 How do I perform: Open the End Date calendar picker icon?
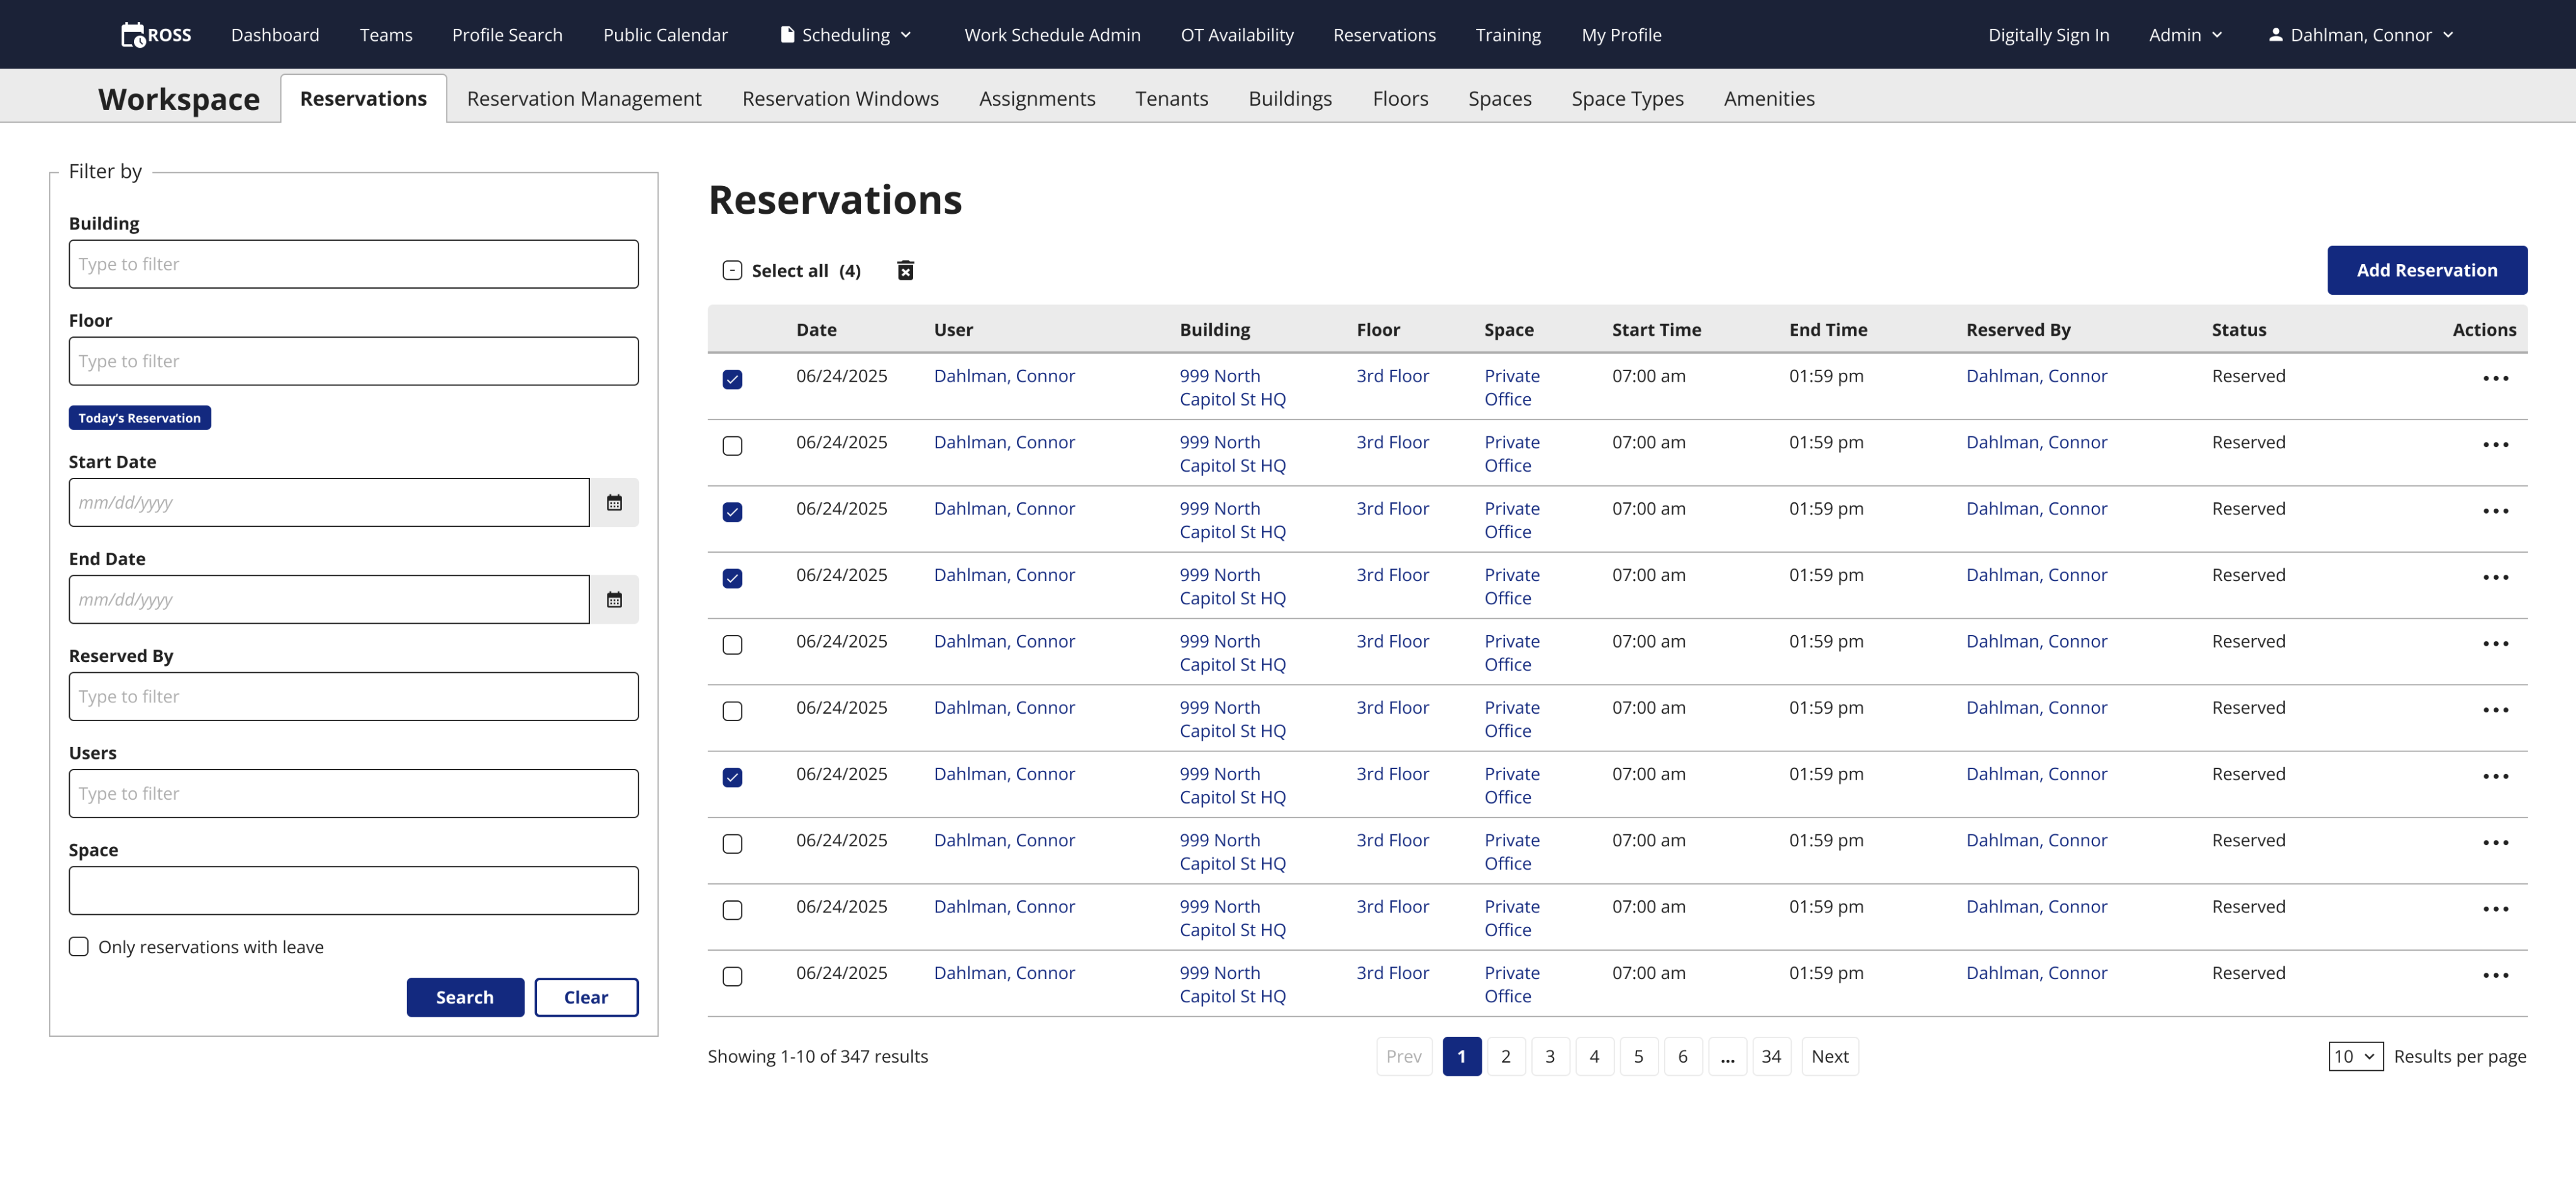[x=614, y=599]
